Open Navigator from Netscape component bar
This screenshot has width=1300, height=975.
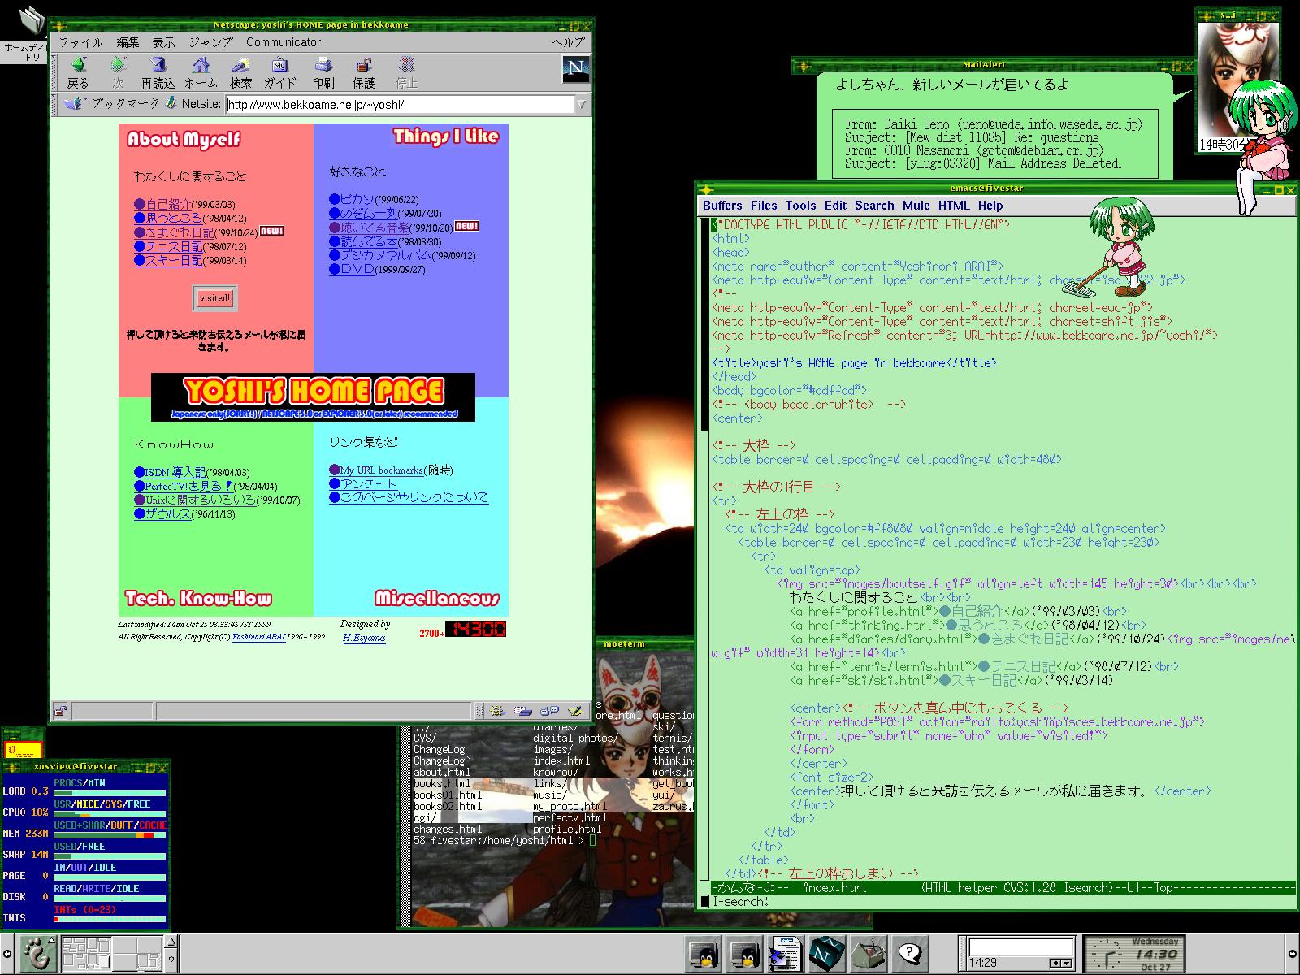pos(497,712)
